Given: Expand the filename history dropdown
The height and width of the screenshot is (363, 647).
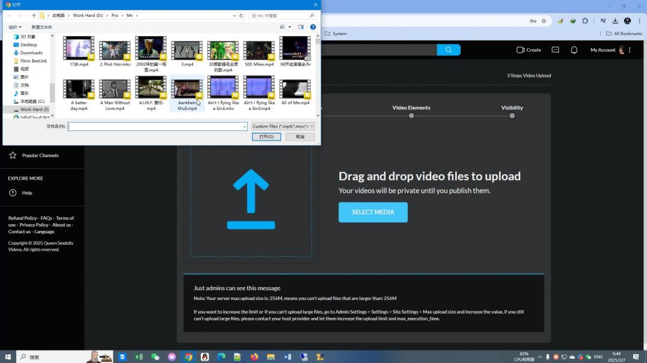Looking at the screenshot, I should 244,127.
